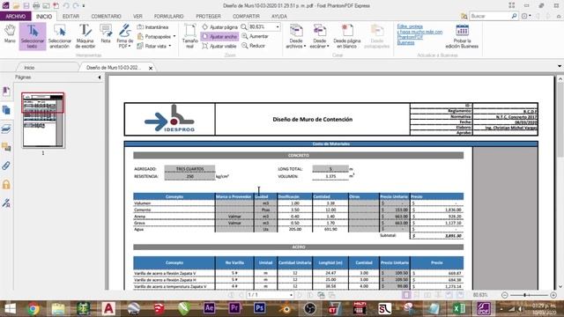Expand the Rotar vista dropdown

click(170, 46)
